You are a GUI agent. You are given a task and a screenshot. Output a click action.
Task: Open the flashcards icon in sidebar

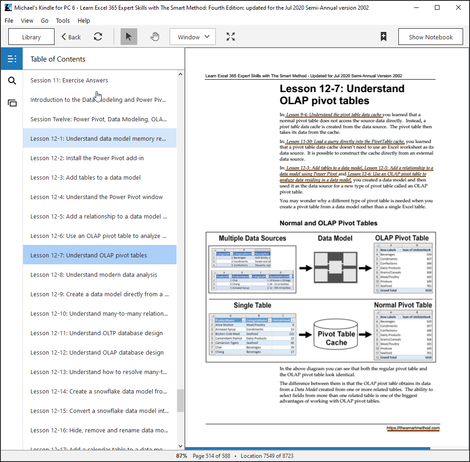pyautogui.click(x=12, y=103)
